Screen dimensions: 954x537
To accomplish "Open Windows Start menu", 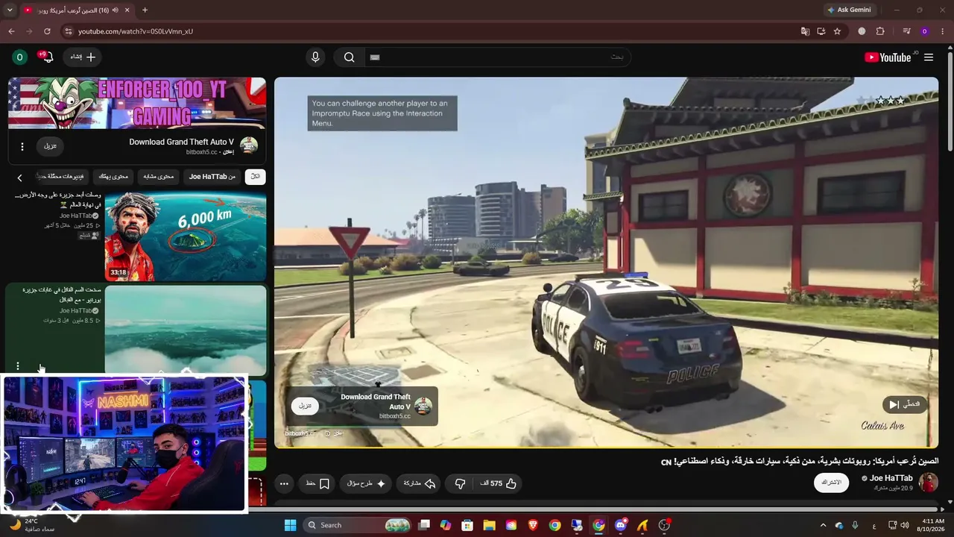I will tap(290, 525).
